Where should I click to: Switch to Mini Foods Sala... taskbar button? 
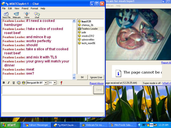tap(122, 125)
